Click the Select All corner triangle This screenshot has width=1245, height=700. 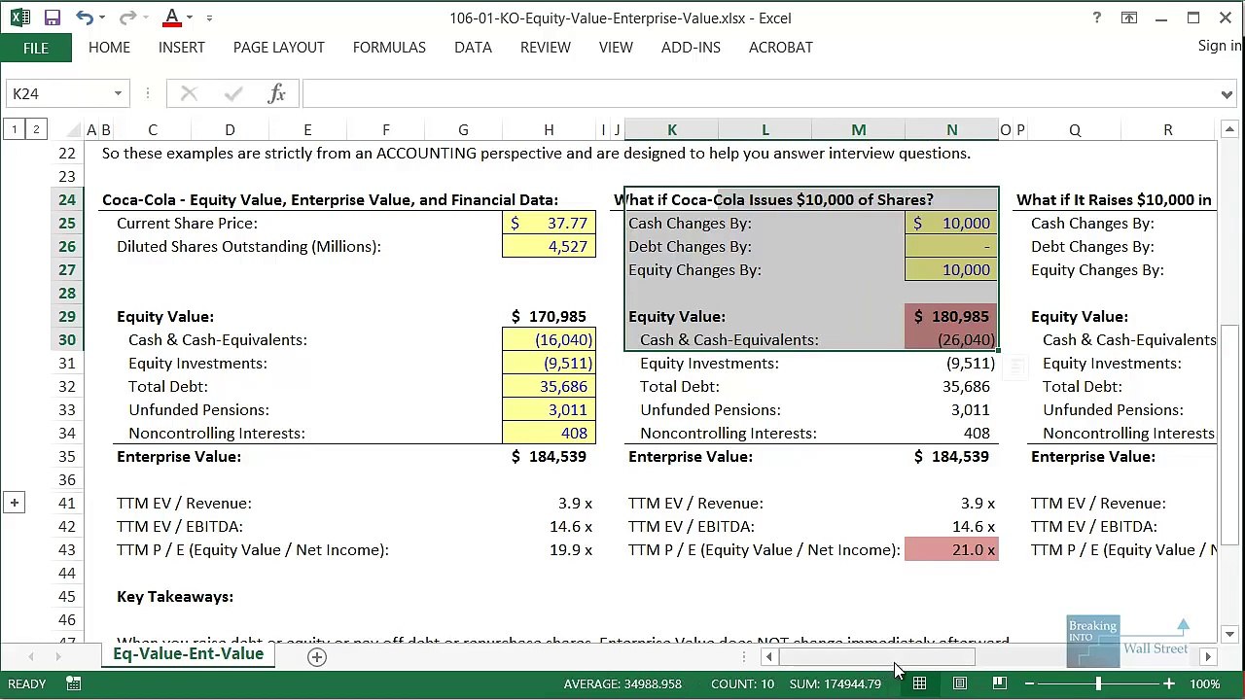point(73,130)
